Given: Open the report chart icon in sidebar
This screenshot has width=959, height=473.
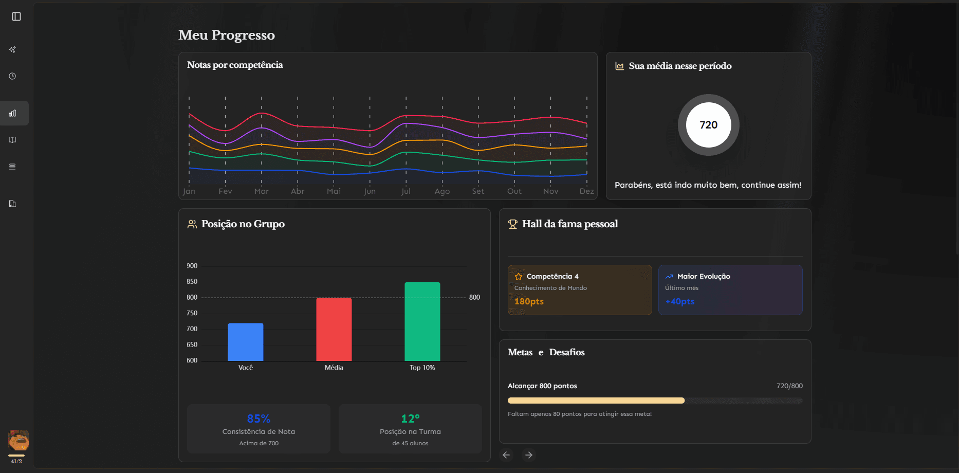Looking at the screenshot, I should 12,204.
